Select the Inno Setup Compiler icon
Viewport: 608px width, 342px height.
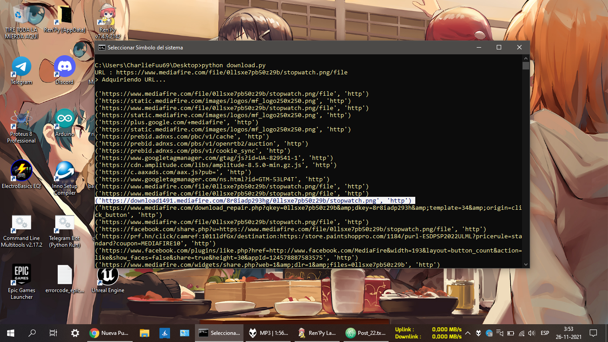point(65,171)
